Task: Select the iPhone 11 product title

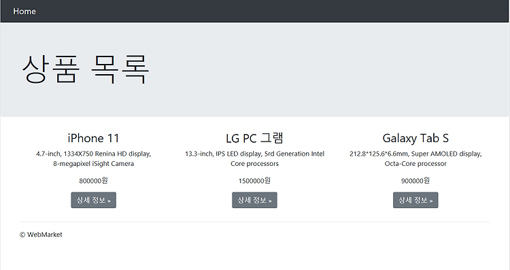Action: point(94,138)
